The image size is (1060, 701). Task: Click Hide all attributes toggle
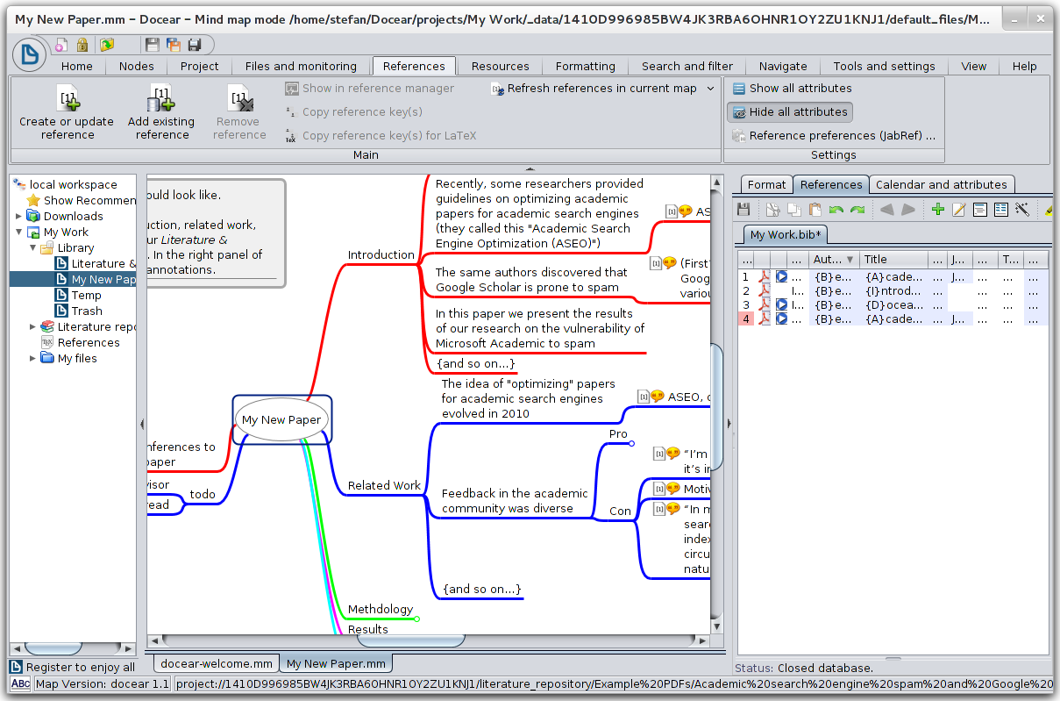(790, 111)
